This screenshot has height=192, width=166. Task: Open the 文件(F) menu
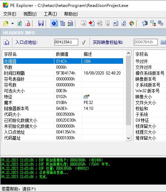click(x=10, y=14)
